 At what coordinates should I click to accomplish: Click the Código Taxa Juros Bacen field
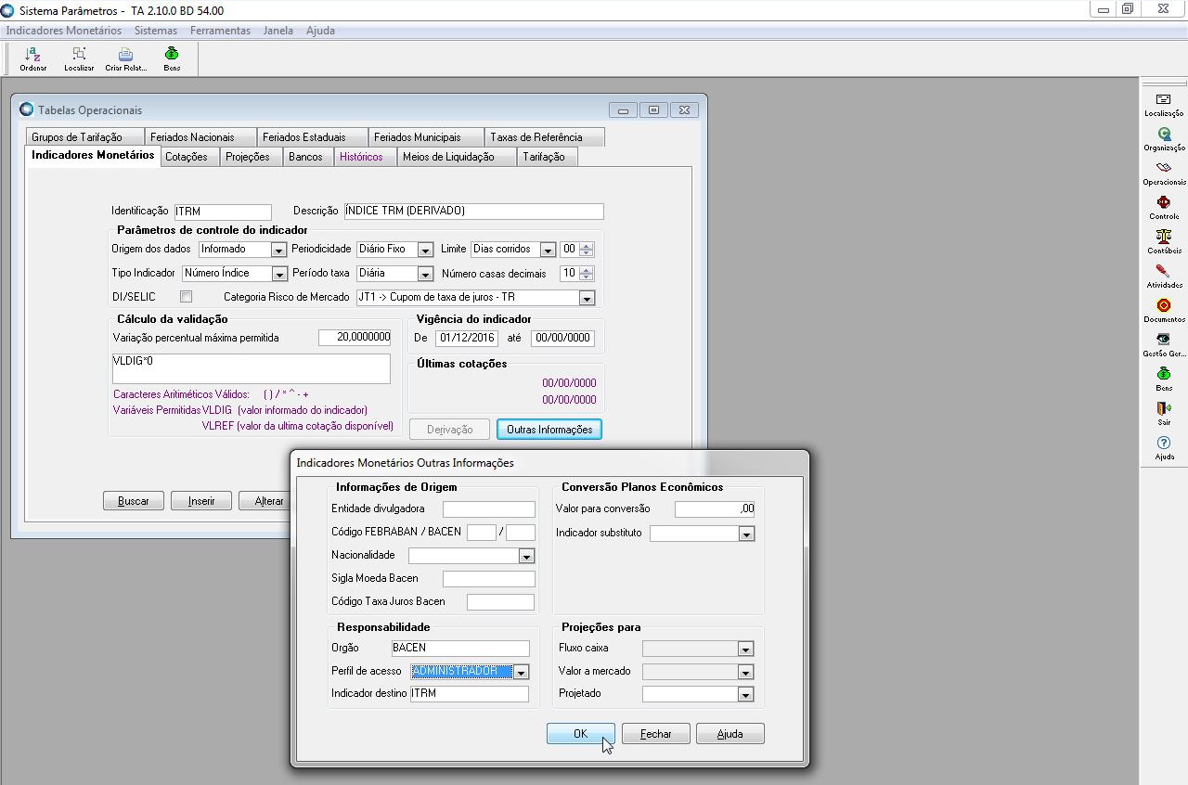point(500,602)
